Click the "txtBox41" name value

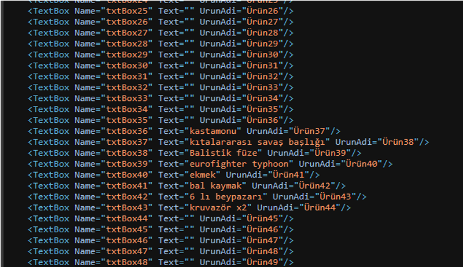pos(127,186)
